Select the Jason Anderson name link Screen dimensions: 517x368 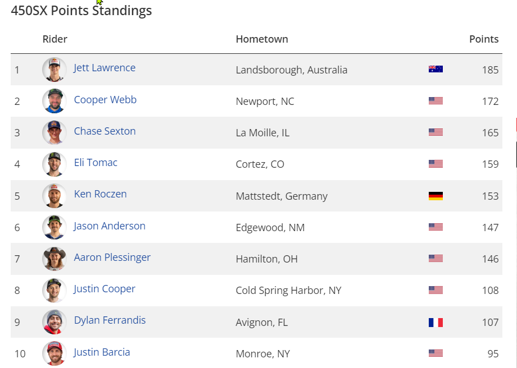(110, 226)
